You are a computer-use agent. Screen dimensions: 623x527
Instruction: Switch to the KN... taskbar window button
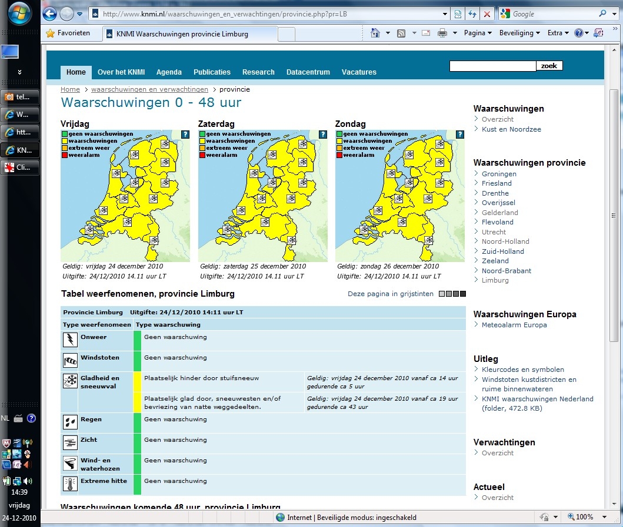tap(20, 150)
